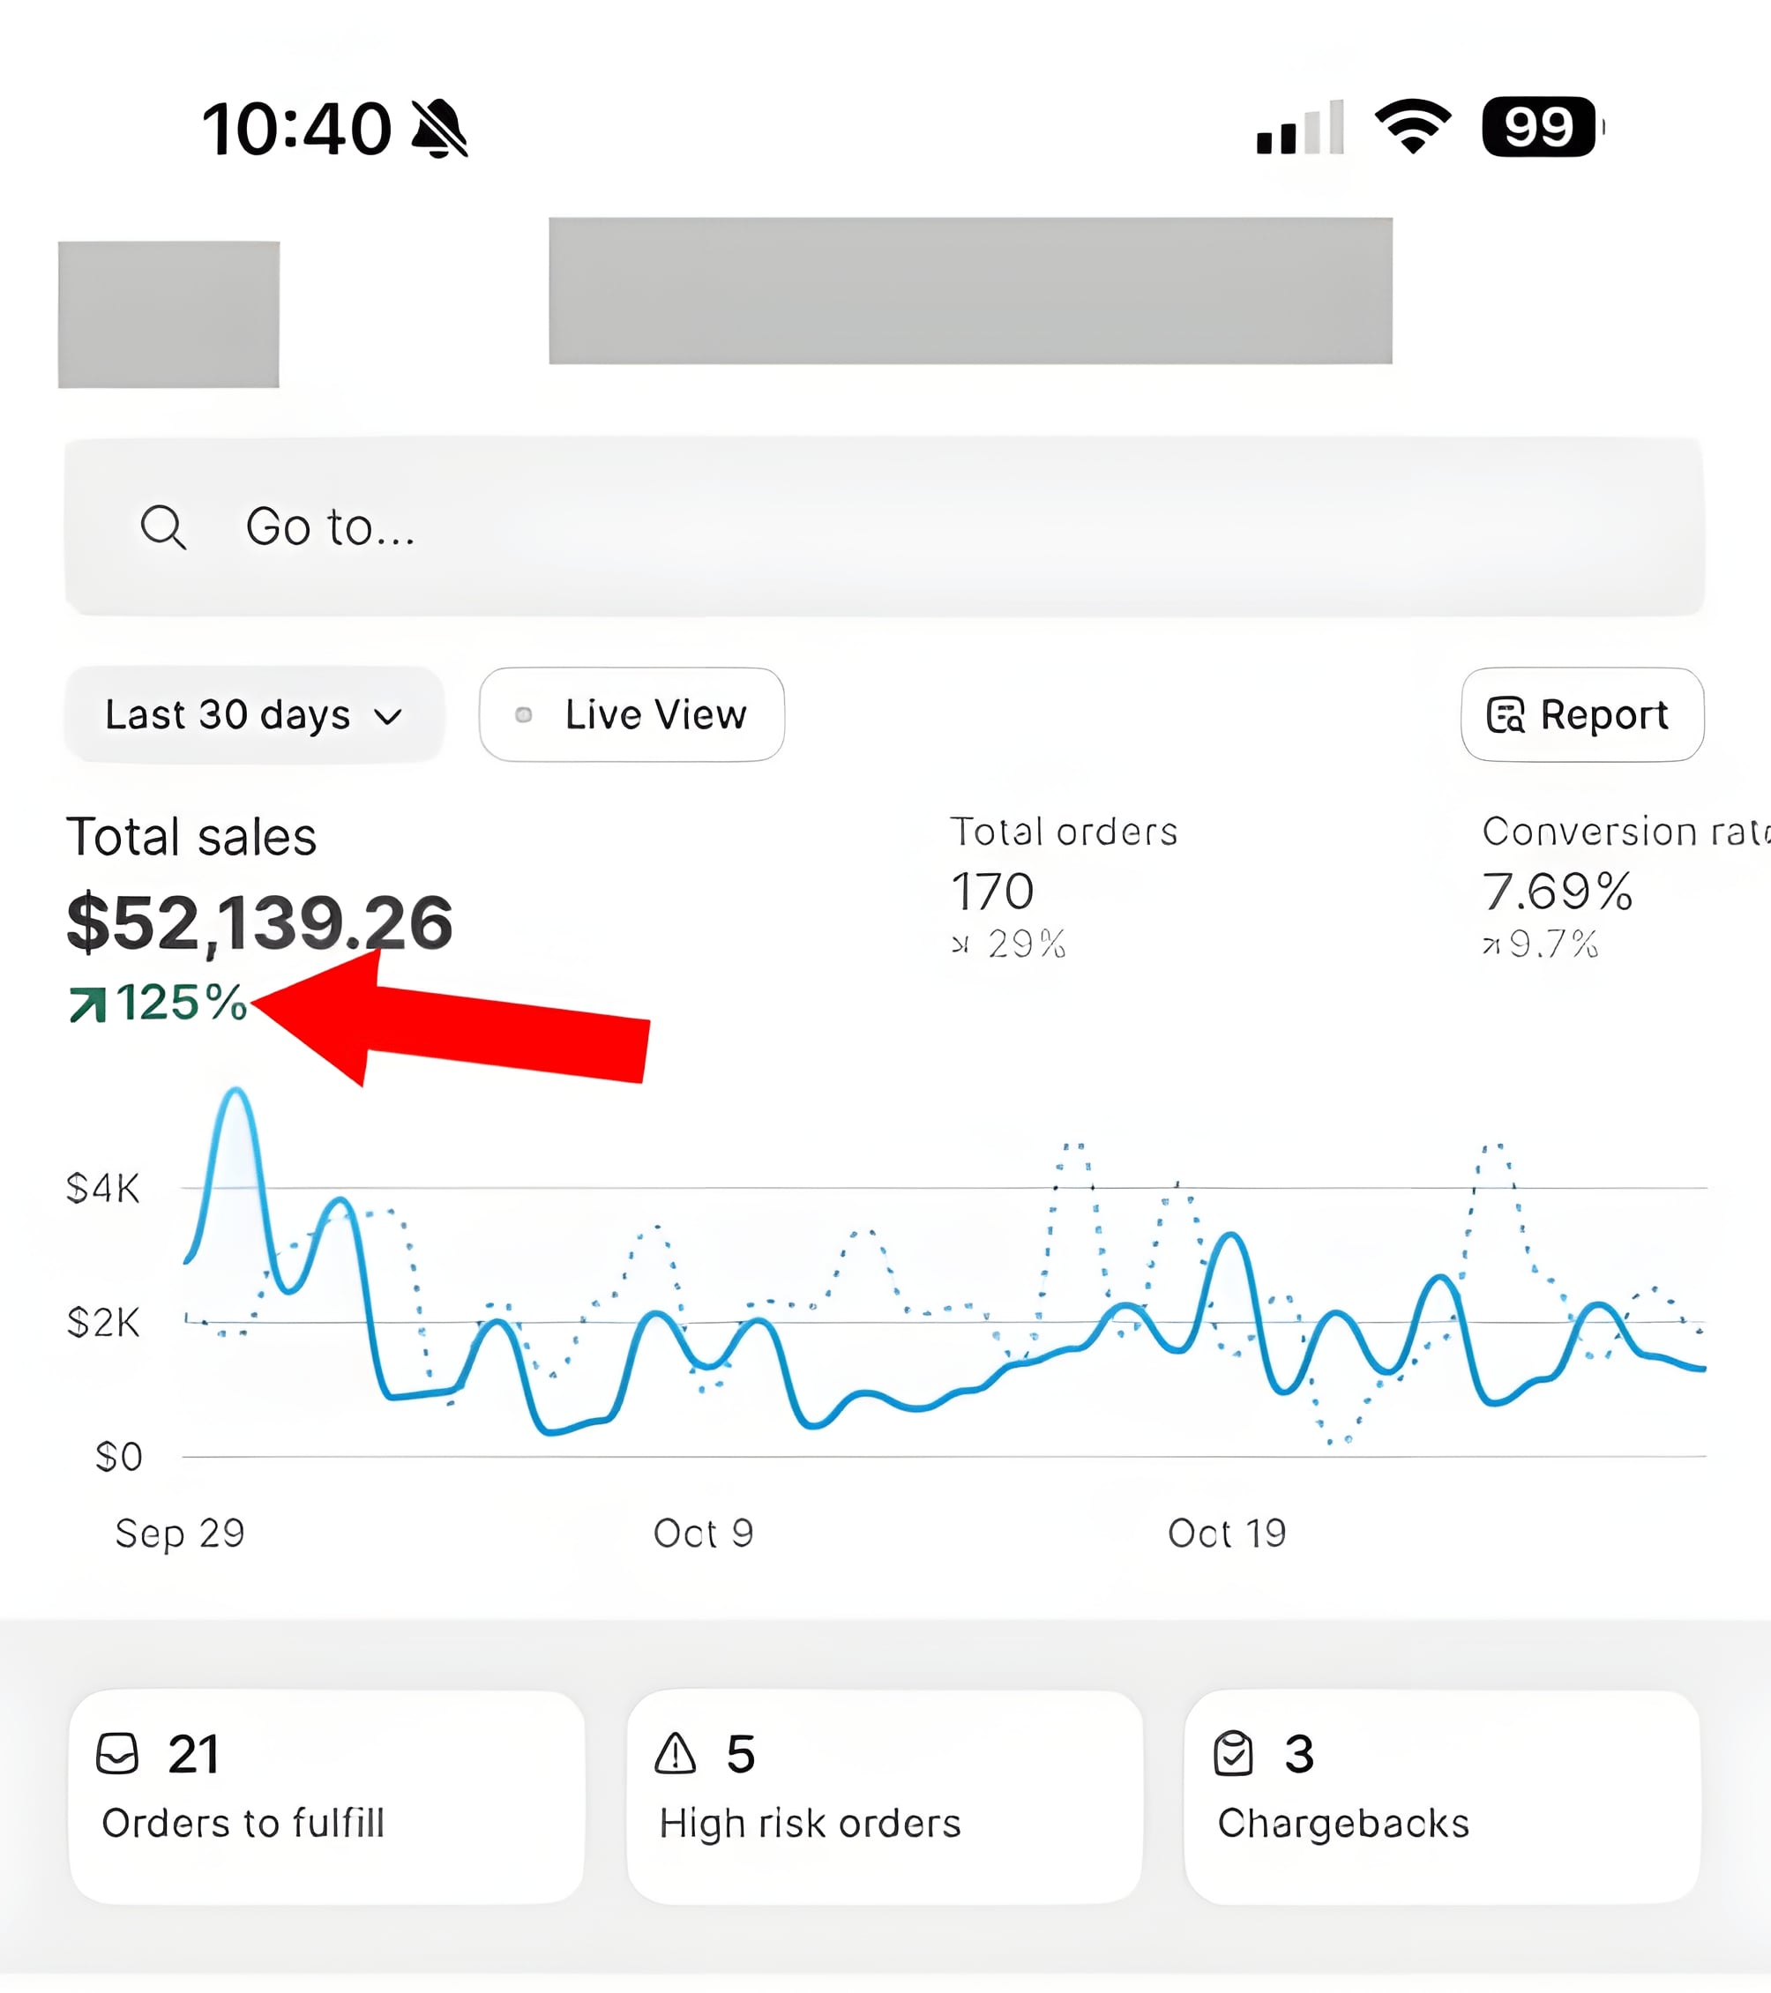Click the Go to... search field
Viewport: 1771px width, 1993px height.
point(884,527)
